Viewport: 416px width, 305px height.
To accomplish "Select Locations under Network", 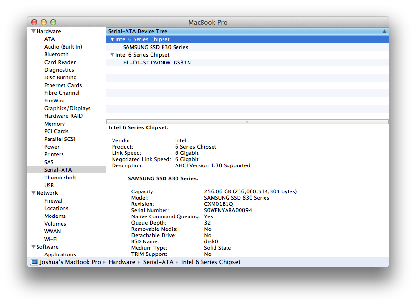I will (x=56, y=208).
